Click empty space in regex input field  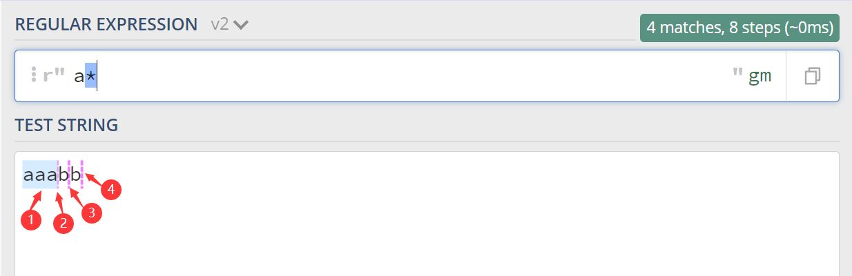pyautogui.click(x=414, y=76)
